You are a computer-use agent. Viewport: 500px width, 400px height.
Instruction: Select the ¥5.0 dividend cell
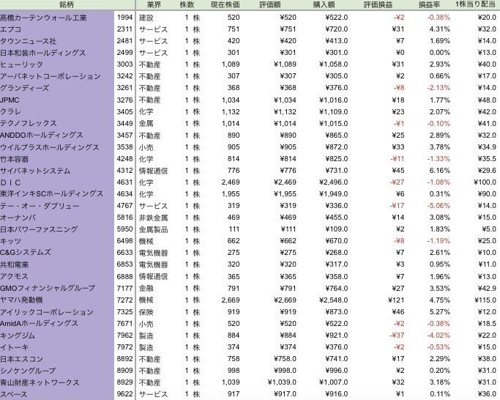pyautogui.click(x=489, y=229)
